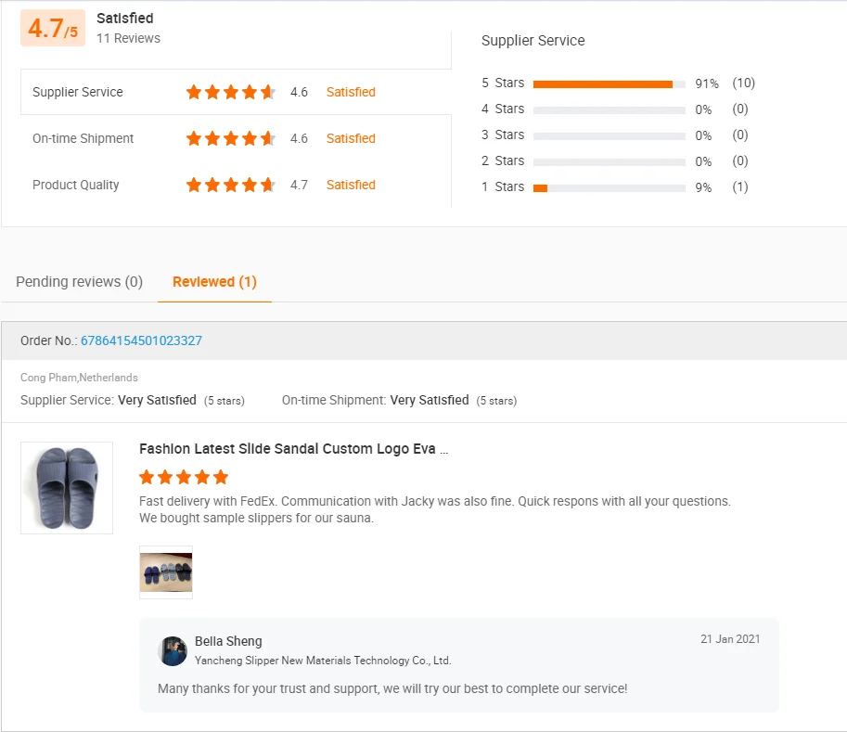
Task: Open order number 67864154501023327 link
Action: pyautogui.click(x=141, y=340)
